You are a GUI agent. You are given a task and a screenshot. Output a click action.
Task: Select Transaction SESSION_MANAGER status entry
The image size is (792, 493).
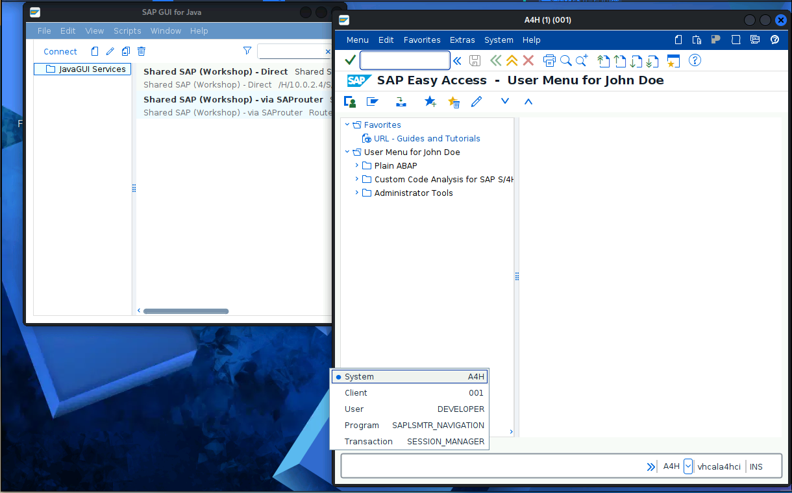coord(409,442)
